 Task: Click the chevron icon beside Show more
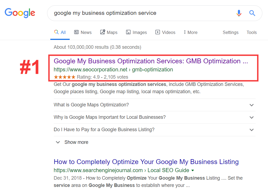pos(58,142)
